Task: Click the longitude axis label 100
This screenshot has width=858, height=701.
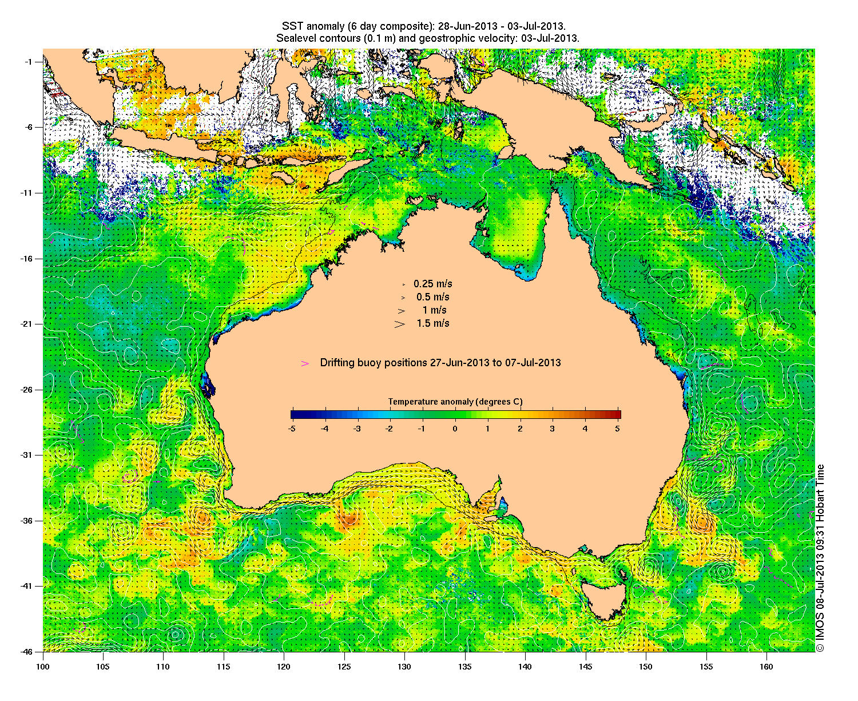Action: point(43,667)
